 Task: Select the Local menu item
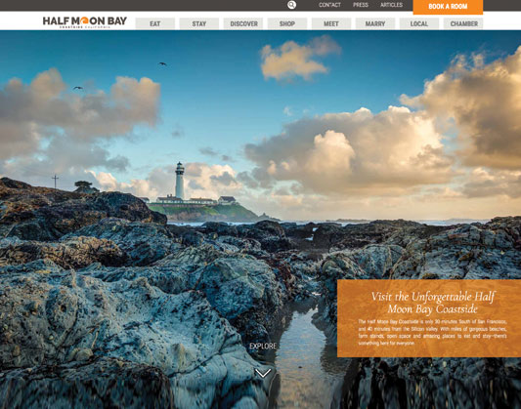[x=419, y=23]
